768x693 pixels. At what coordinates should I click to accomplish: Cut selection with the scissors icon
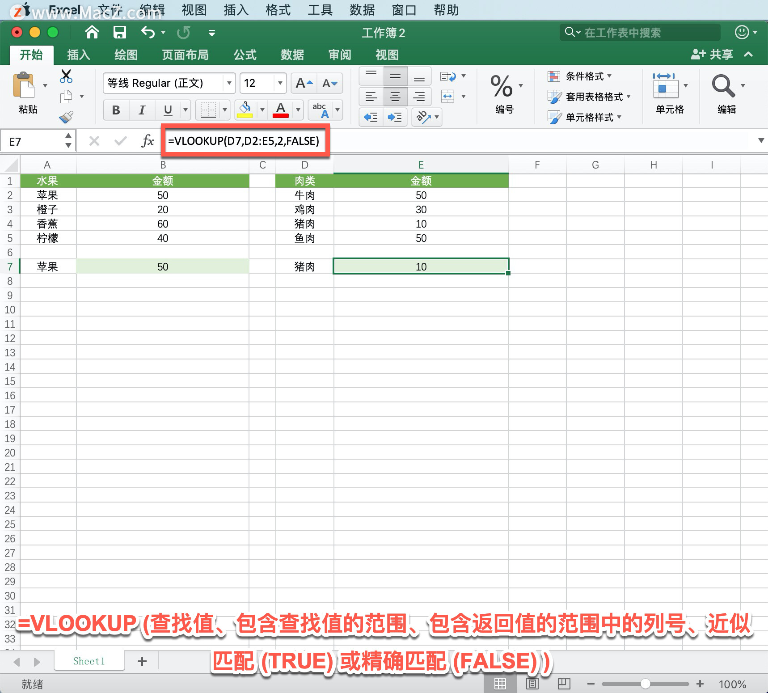(x=66, y=76)
